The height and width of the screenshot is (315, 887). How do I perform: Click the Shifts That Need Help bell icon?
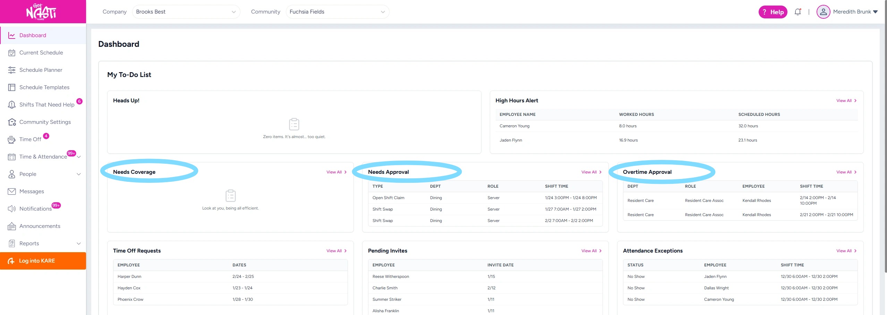pyautogui.click(x=12, y=105)
